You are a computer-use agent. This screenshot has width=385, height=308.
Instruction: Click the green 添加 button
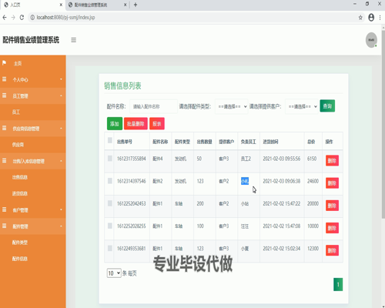(x=115, y=124)
